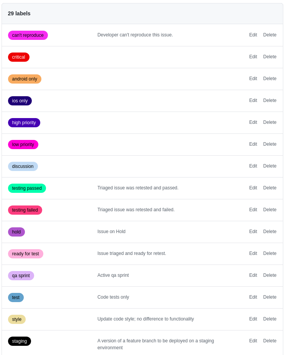Delete the "style" label
Image resolution: width=284 pixels, height=355 pixels.
pos(270,319)
